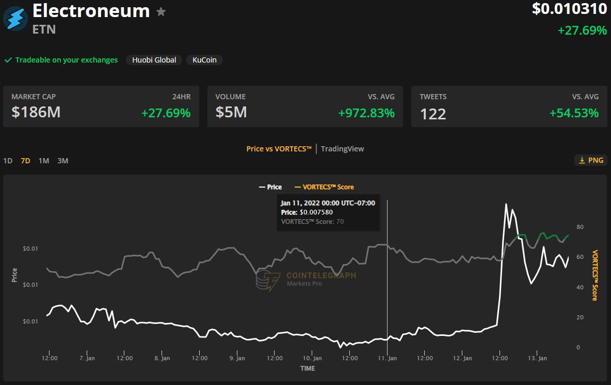The height and width of the screenshot is (385, 611).
Task: Click the 8. Jan tick on time axis
Action: [162, 358]
